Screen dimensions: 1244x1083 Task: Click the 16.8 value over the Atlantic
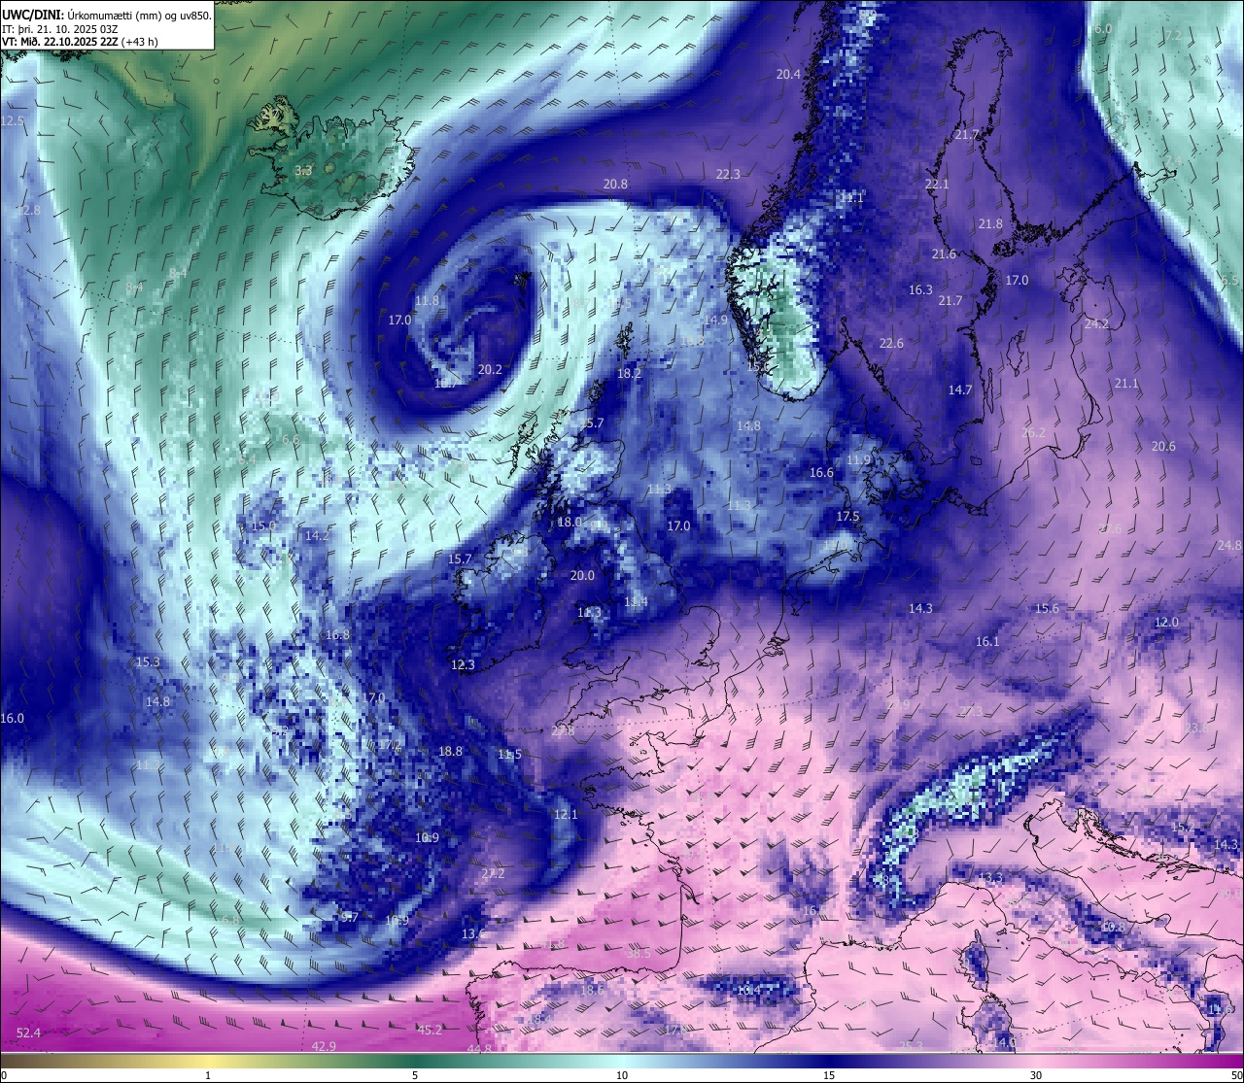(337, 635)
